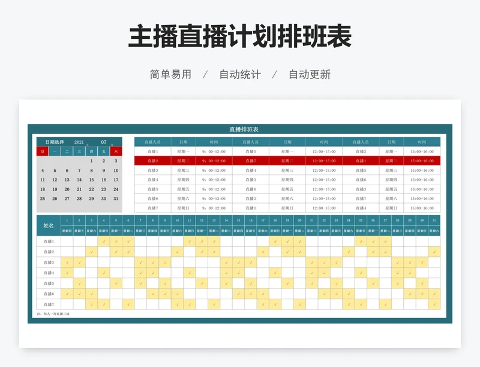
Task: Click 直播5 in the 12:00-15:00 Monday row
Action: tap(251, 151)
